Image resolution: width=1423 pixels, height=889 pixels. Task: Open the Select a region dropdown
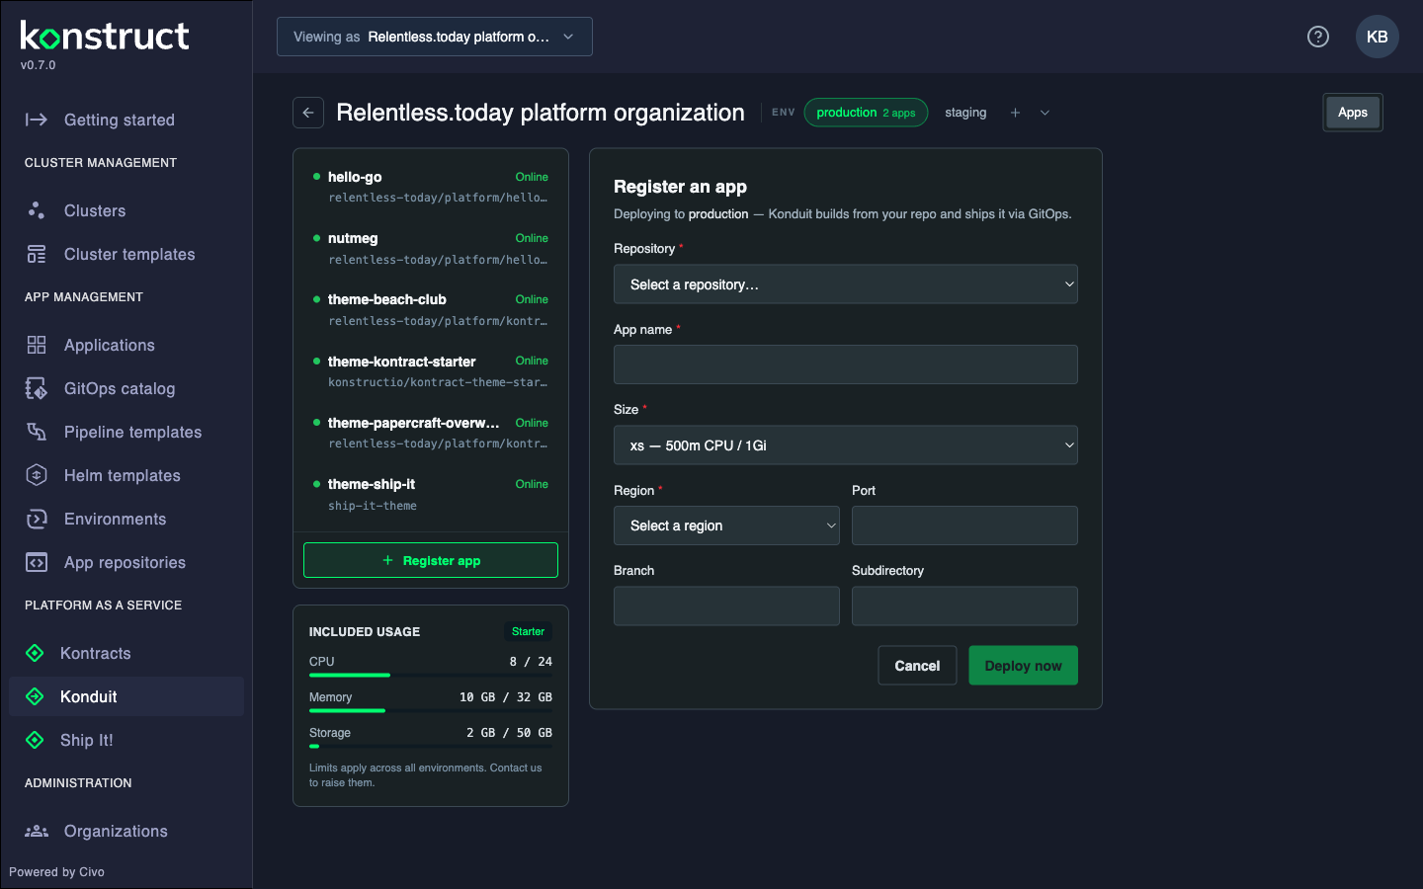click(726, 525)
